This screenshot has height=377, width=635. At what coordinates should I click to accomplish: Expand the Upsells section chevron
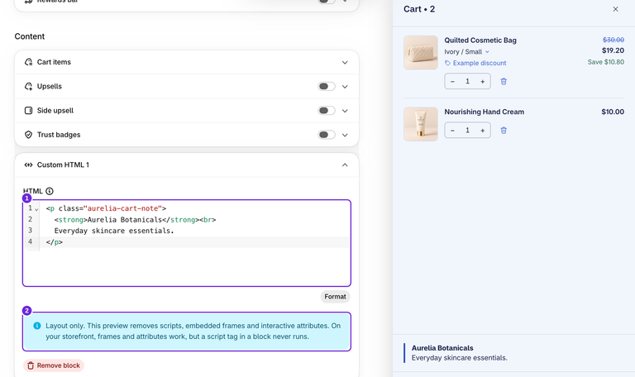coord(345,87)
